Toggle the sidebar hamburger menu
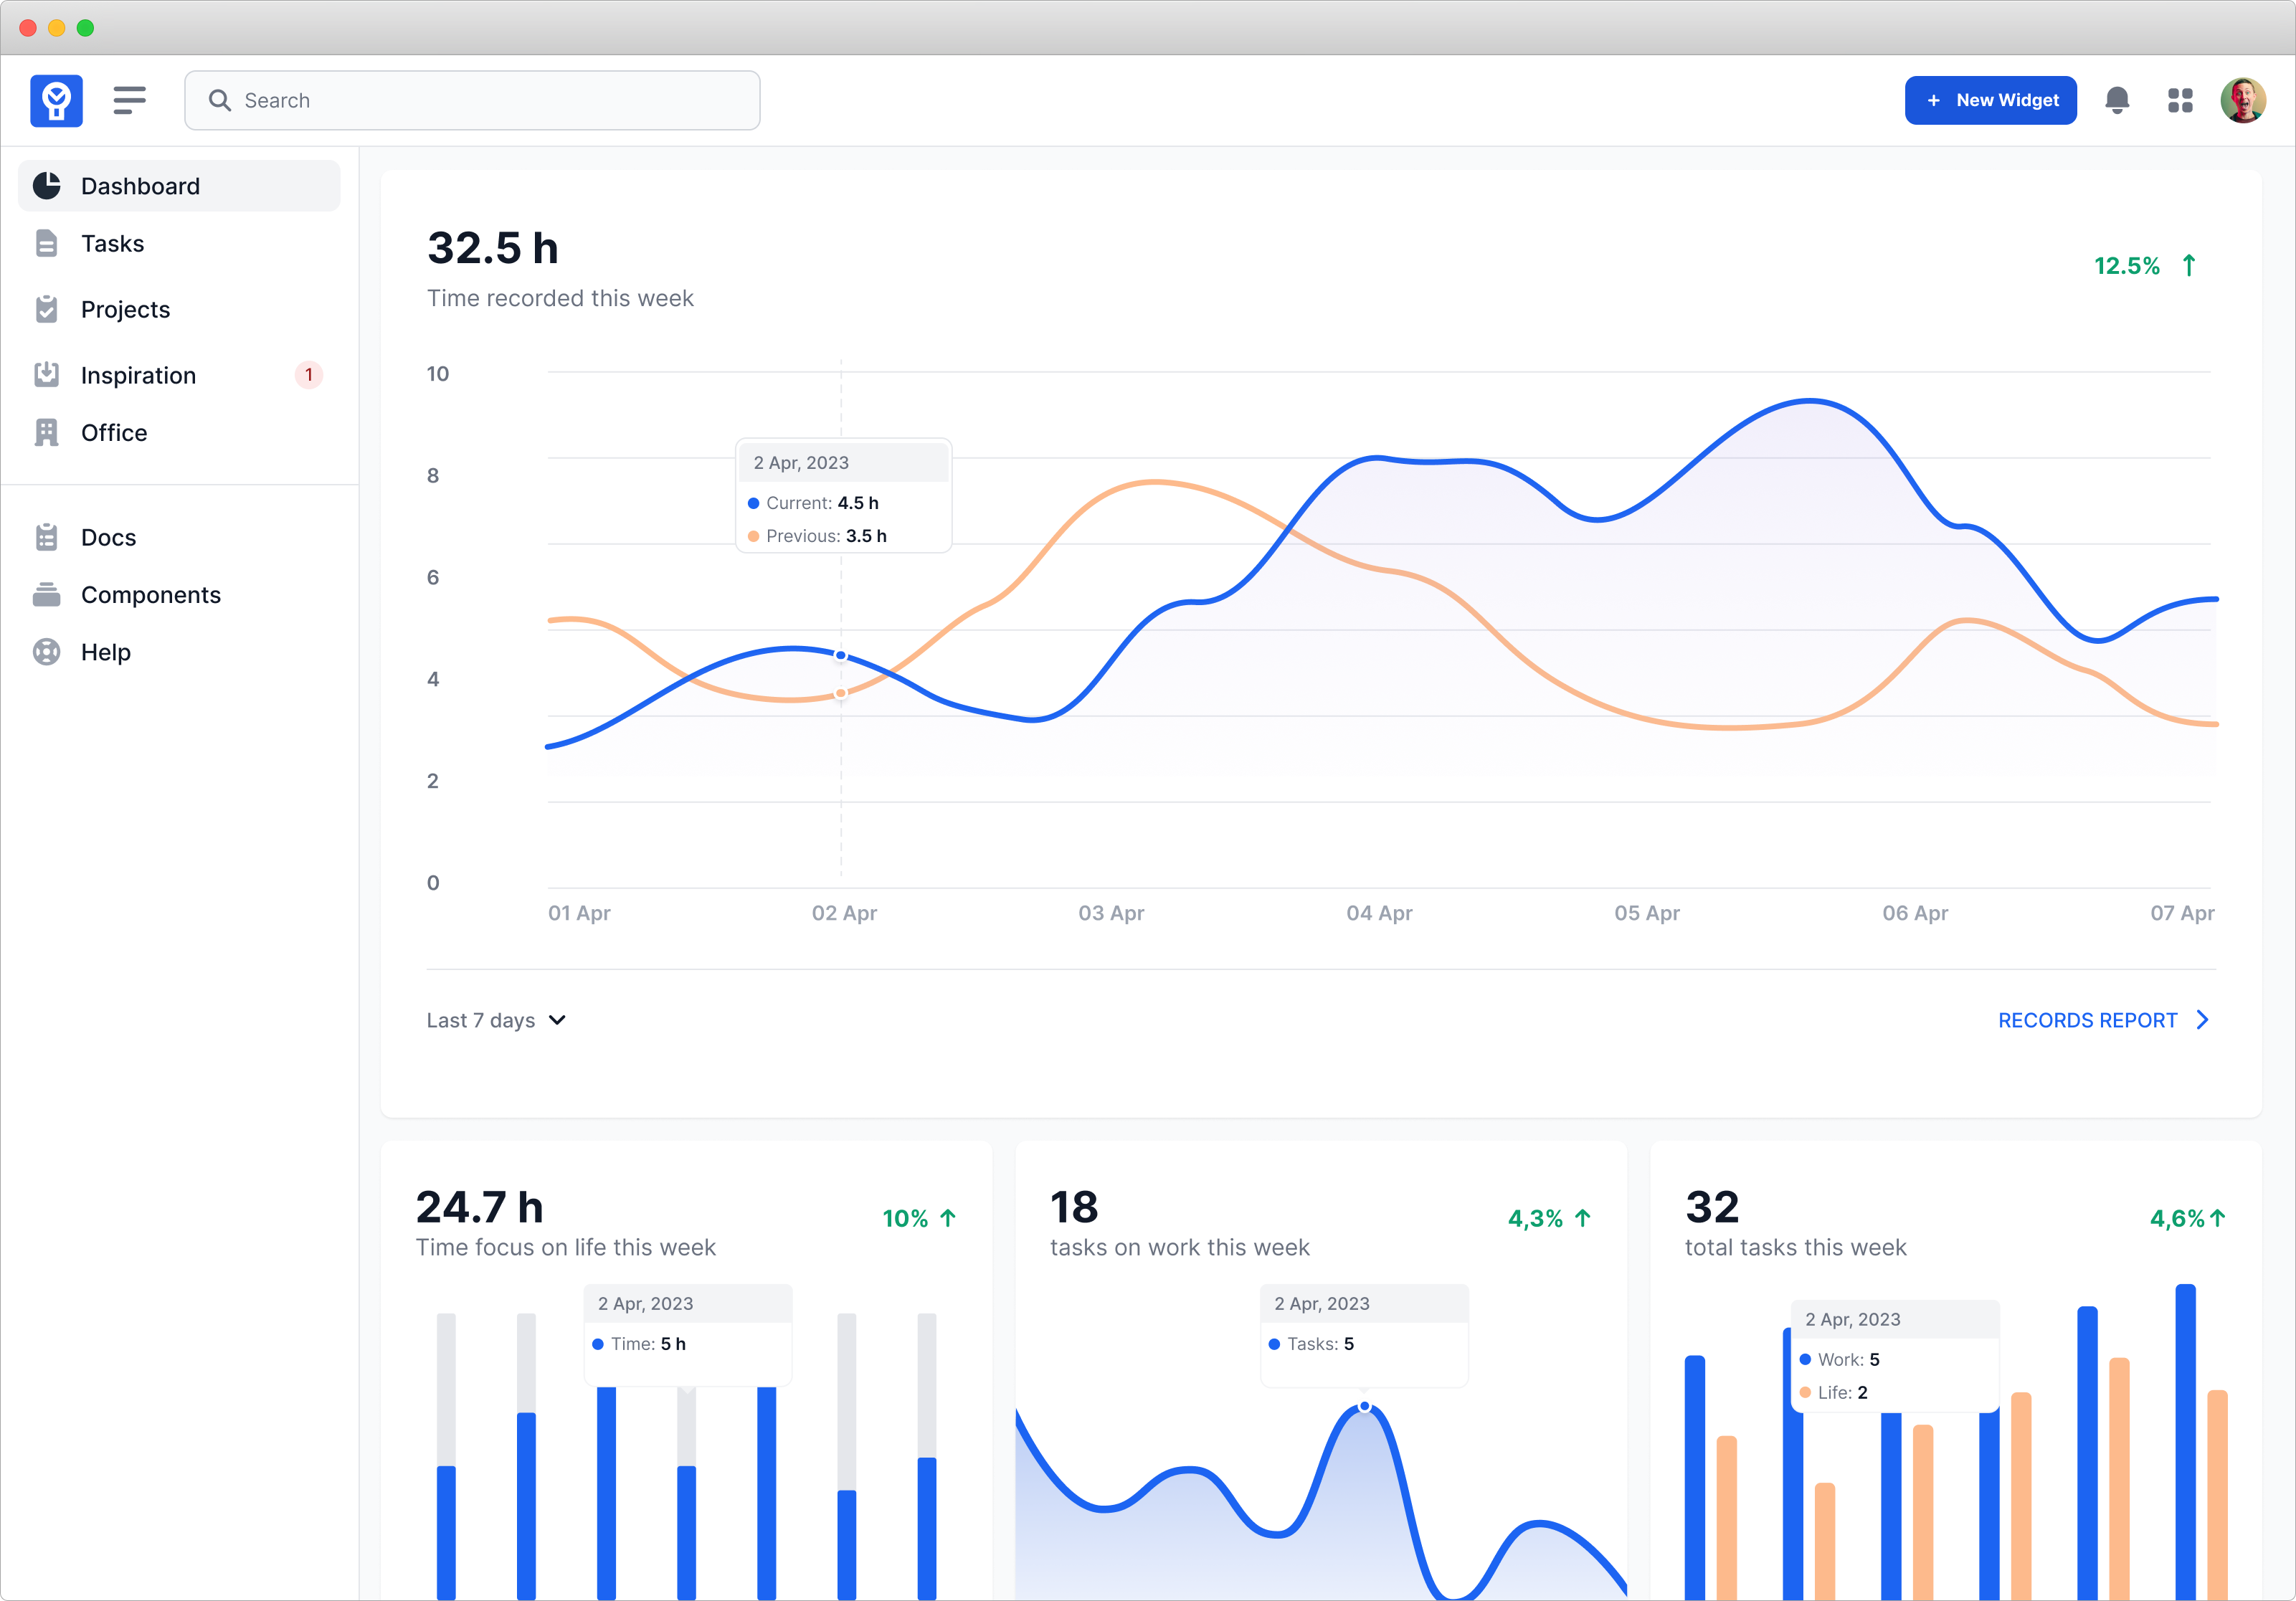This screenshot has height=1601, width=2296. [130, 100]
